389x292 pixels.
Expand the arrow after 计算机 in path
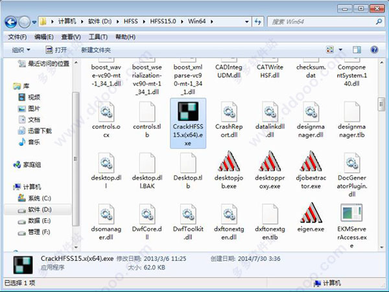(82, 21)
